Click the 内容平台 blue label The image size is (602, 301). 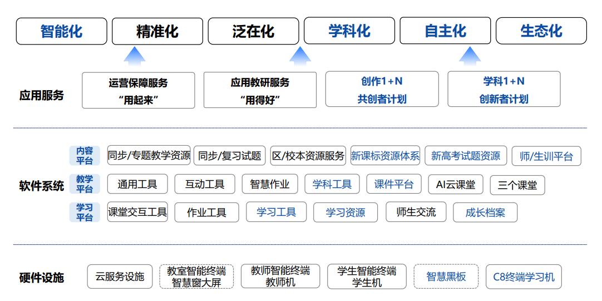pos(85,156)
